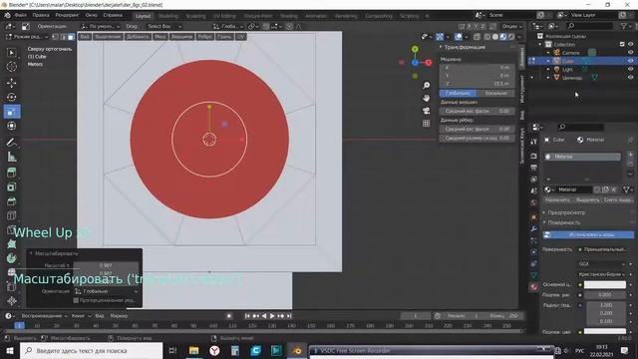
Task: Select the Select Box tool icon
Action: (x=11, y=53)
